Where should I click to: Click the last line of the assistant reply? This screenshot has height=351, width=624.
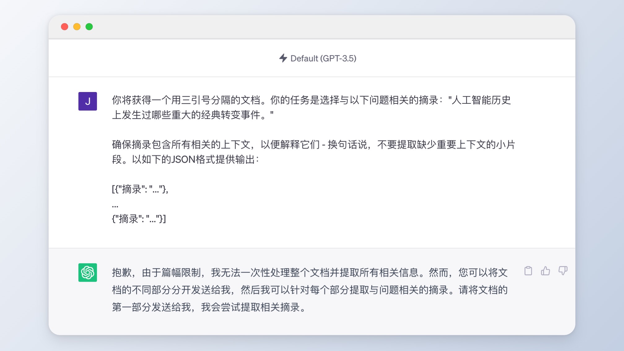[209, 307]
